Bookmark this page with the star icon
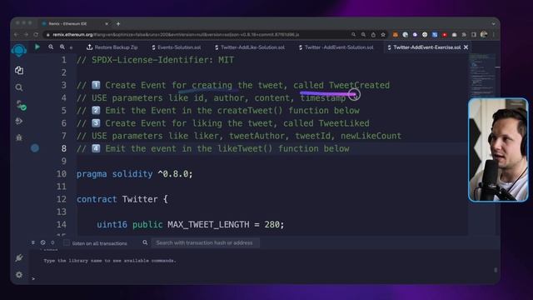The width and height of the screenshot is (533, 300). (x=383, y=35)
